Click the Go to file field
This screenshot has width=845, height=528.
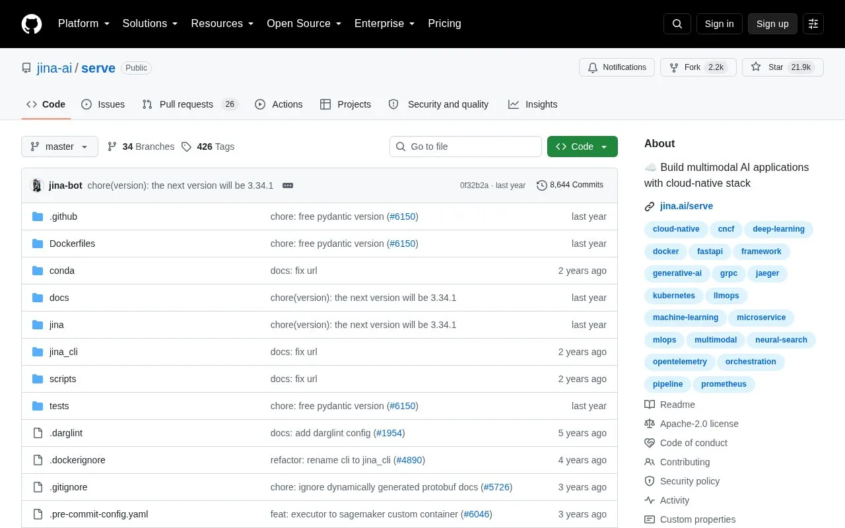click(465, 147)
